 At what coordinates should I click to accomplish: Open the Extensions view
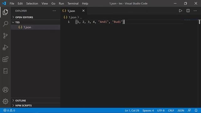pyautogui.click(x=5, y=59)
